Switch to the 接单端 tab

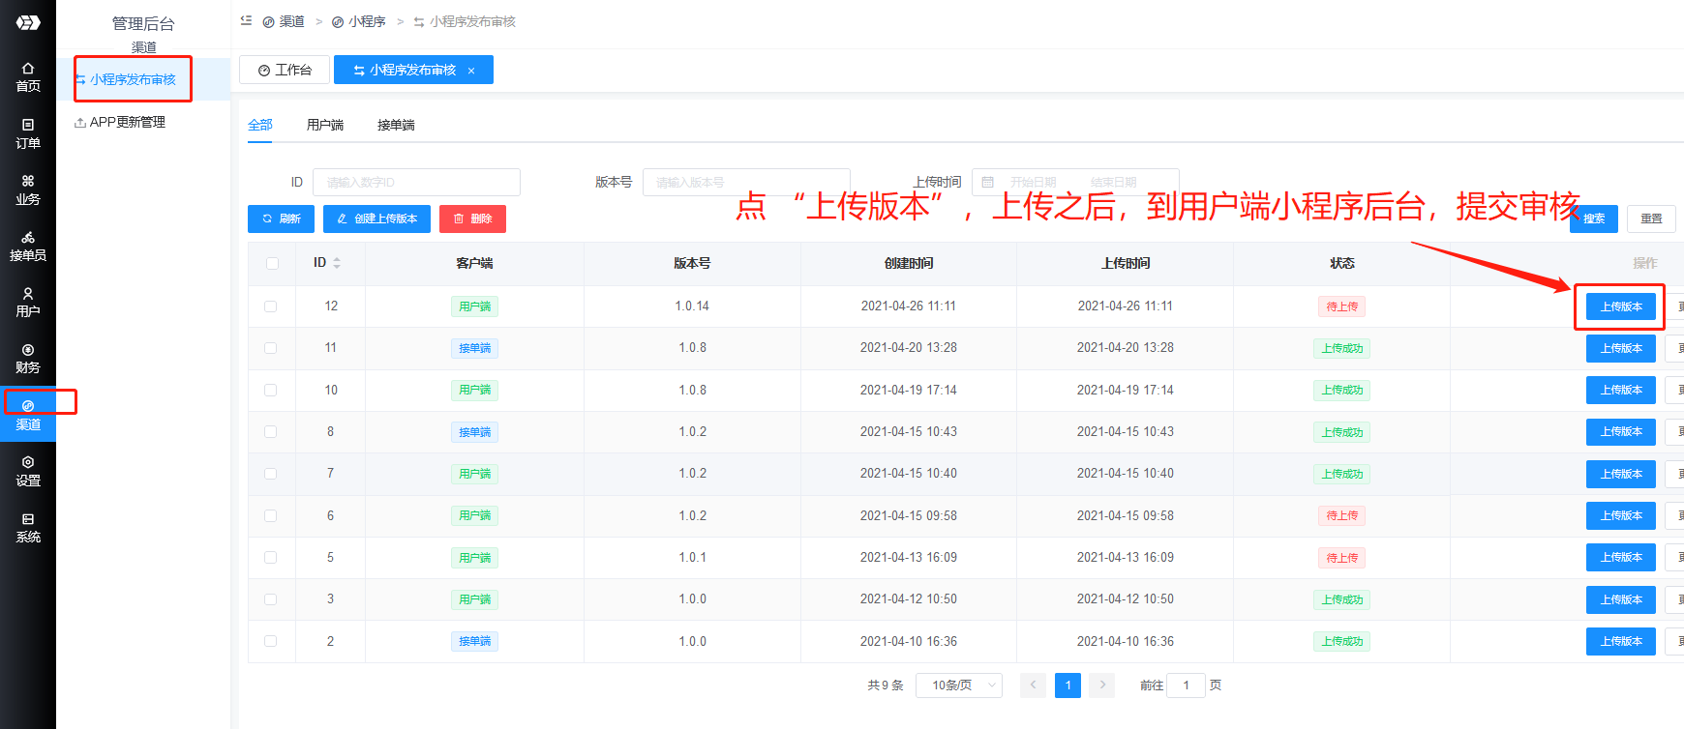pos(396,125)
